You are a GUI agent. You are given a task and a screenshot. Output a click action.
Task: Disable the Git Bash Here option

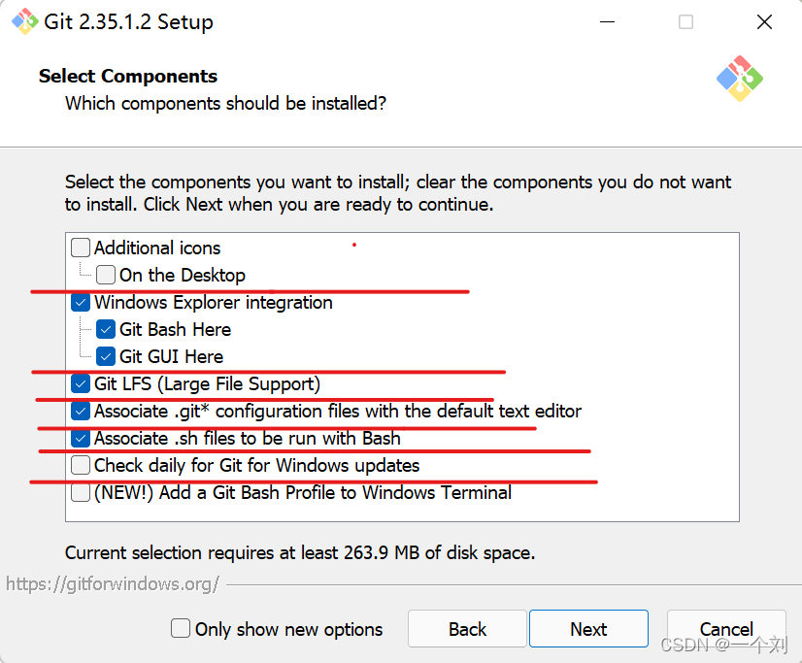pyautogui.click(x=107, y=329)
